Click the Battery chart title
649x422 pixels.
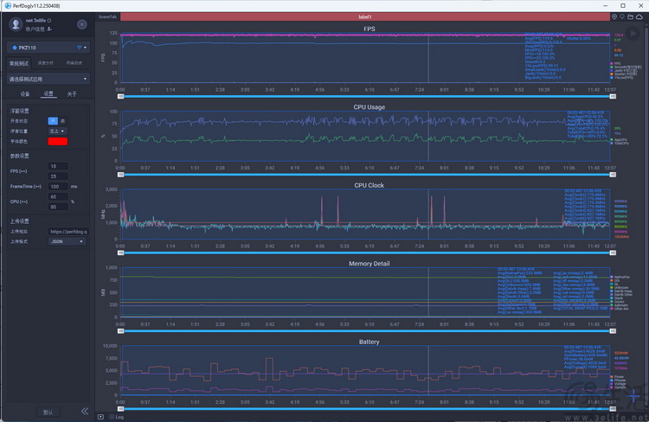(x=369, y=342)
